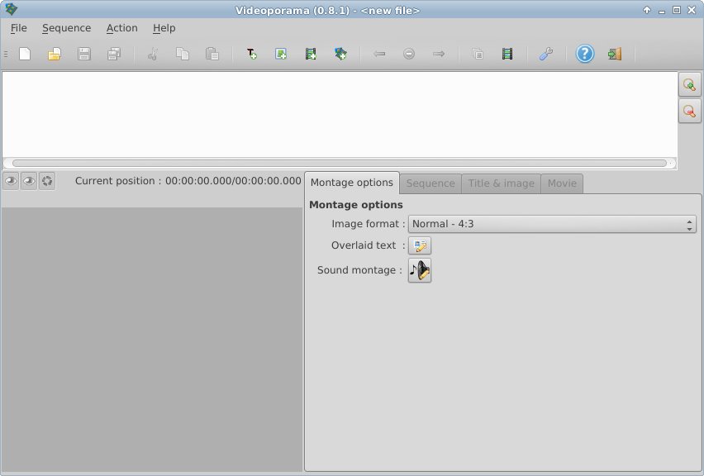Add an image with the picture plus icon

[x=281, y=55]
